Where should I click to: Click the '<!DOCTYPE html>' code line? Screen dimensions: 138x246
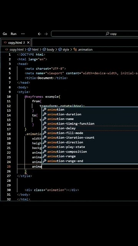tap(31, 55)
